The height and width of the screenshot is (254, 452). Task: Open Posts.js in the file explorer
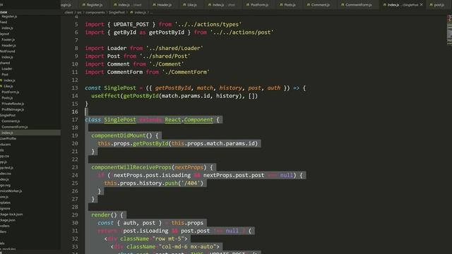7,97
